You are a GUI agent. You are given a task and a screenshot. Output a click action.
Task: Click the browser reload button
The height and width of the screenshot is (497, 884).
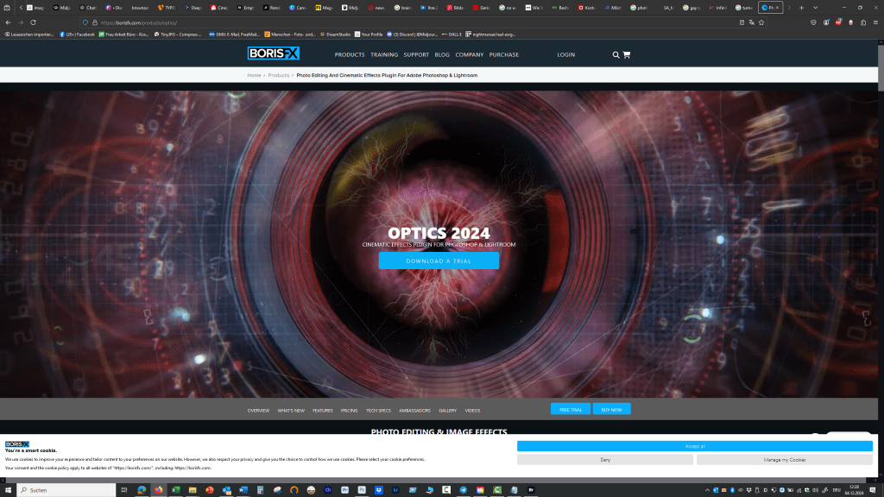point(34,22)
